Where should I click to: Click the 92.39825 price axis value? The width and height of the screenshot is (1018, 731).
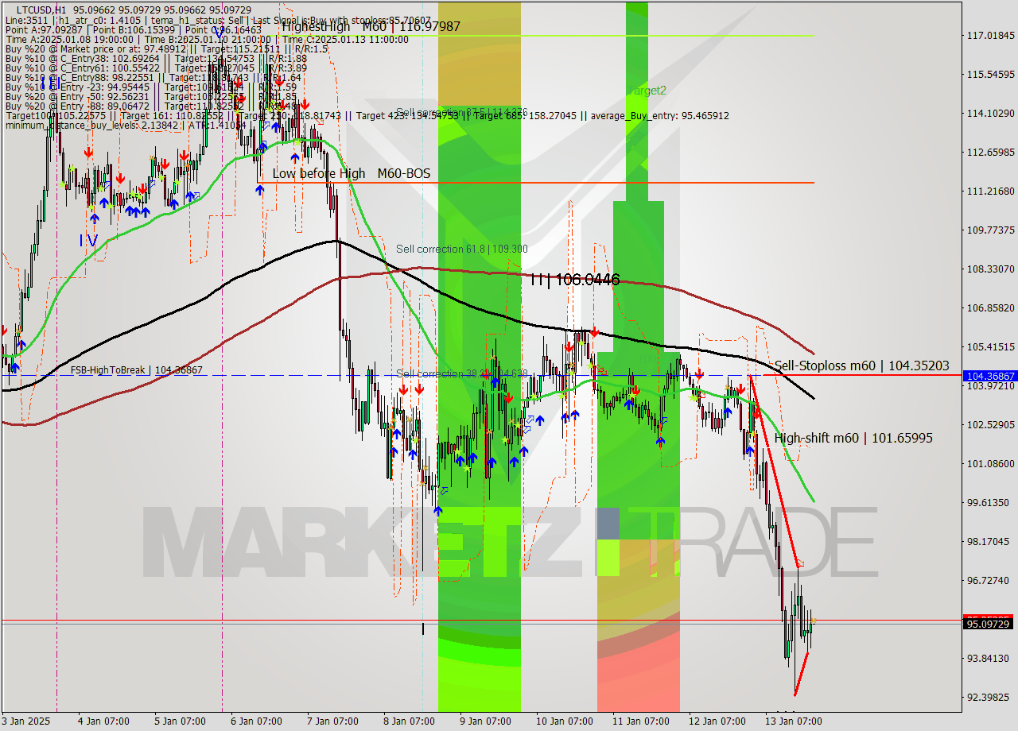pos(990,697)
